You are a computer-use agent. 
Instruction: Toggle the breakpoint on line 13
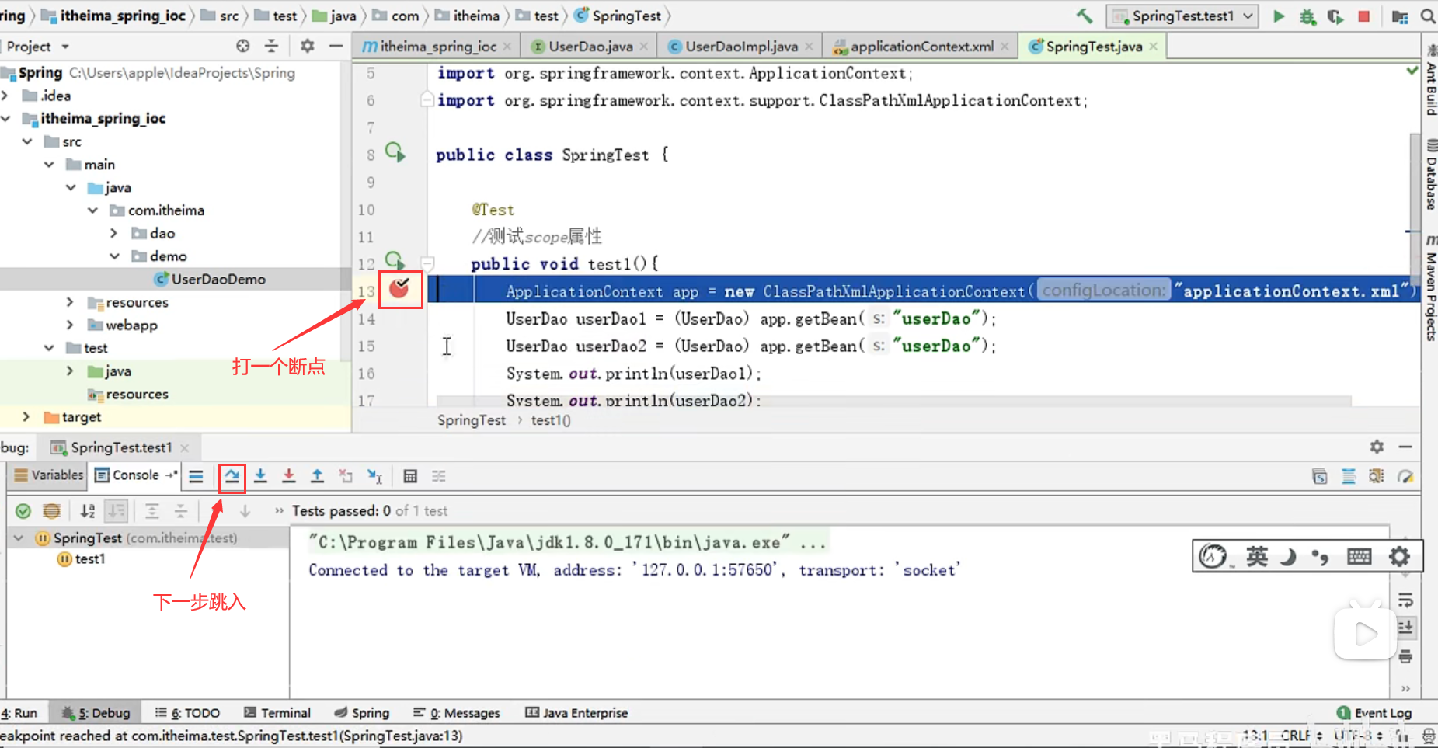click(x=399, y=289)
